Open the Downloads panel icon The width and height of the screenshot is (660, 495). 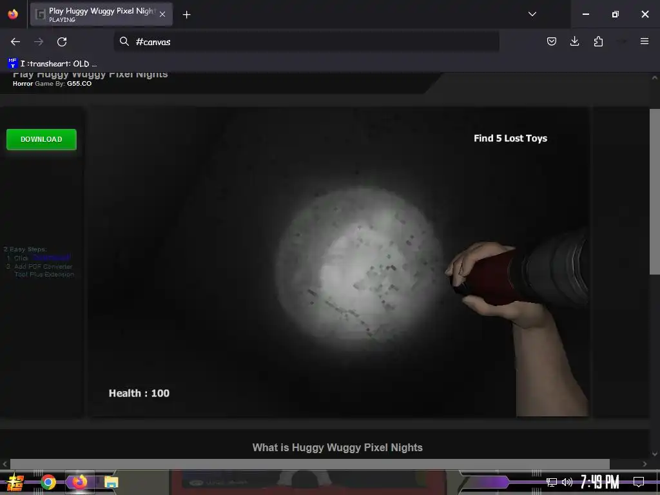coord(574,41)
